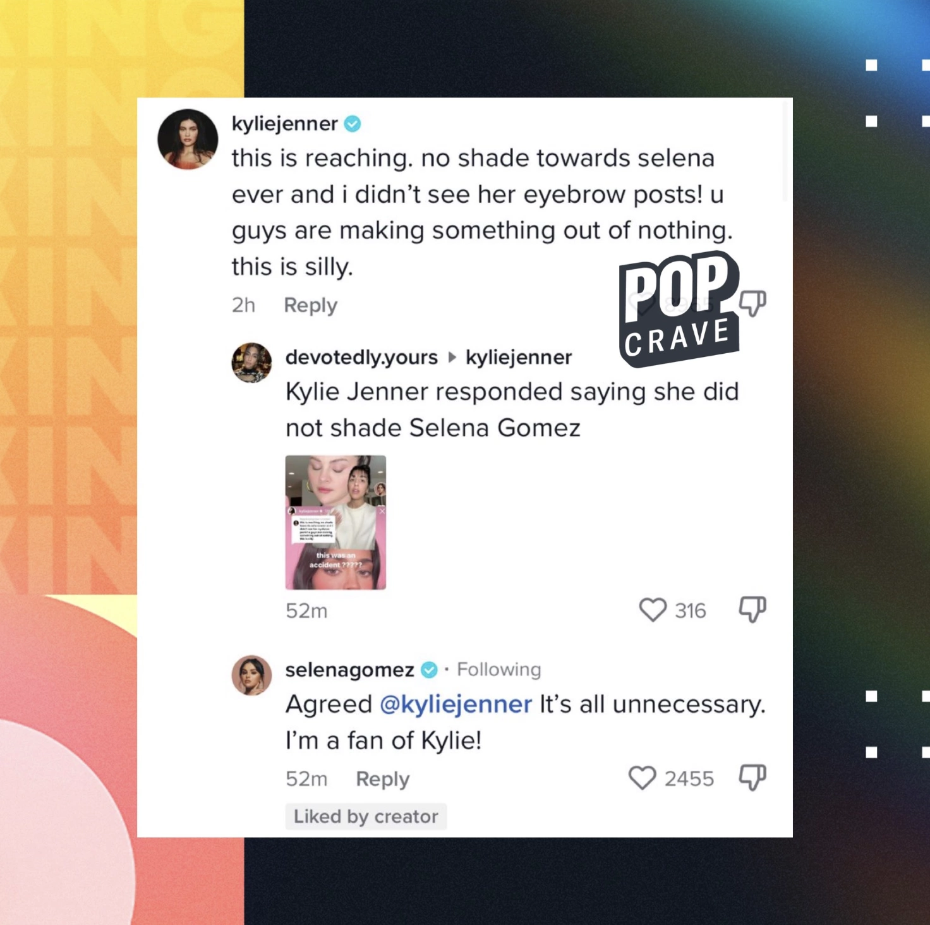Dislike selenagomez's comment with the thumbs-down icon
The height and width of the screenshot is (925, 930).
coord(752,778)
